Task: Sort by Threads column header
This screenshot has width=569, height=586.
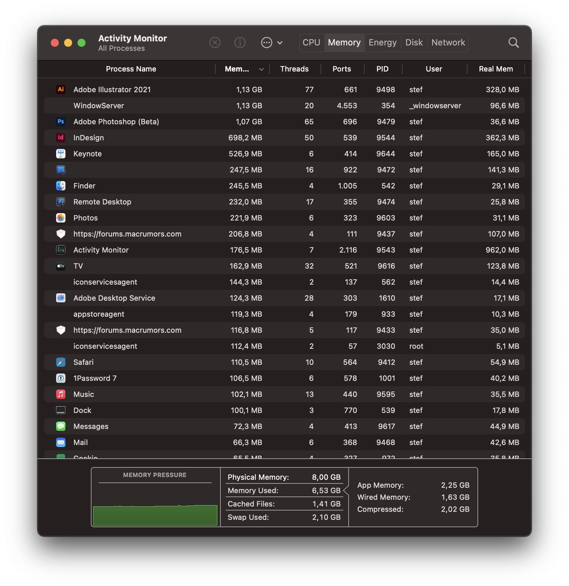Action: pos(294,69)
